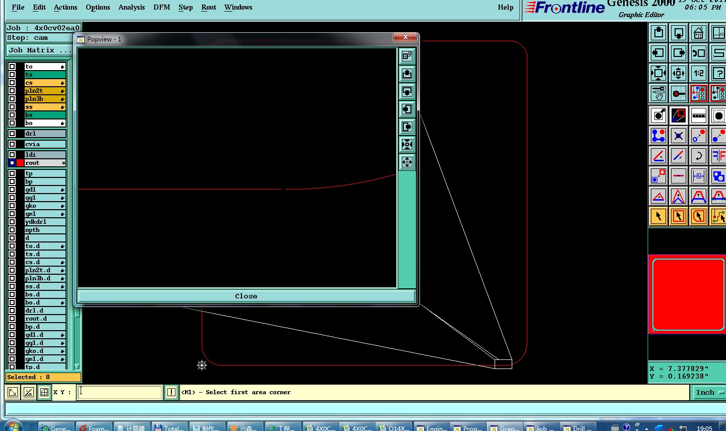Click the pan down arrow icon in the right toolbar
This screenshot has width=726, height=431.
(679, 33)
